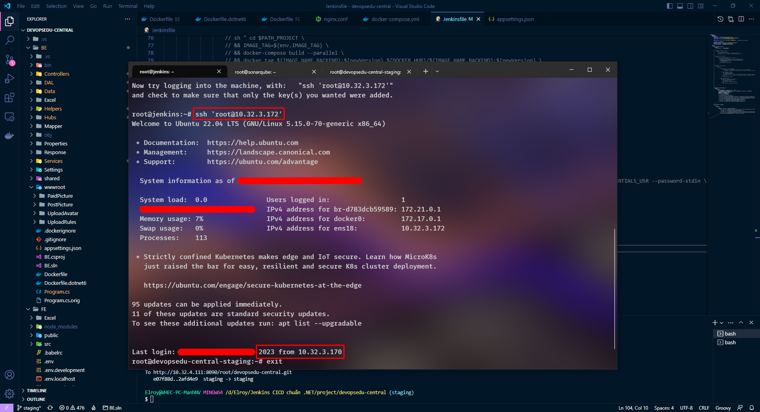The image size is (760, 412).
Task: Open Run and Debug view
Action: [x=10, y=78]
